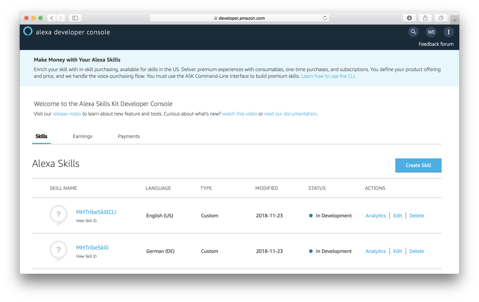Open the watch this video link
Image resolution: width=479 pixels, height=302 pixels.
click(x=239, y=114)
